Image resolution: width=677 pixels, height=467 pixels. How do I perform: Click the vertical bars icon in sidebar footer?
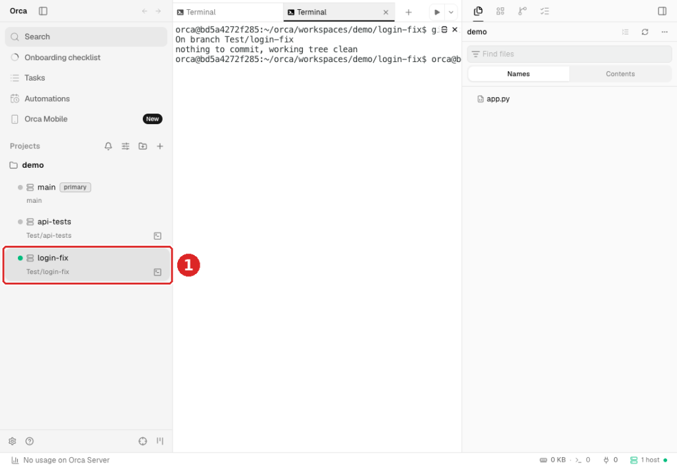click(160, 441)
